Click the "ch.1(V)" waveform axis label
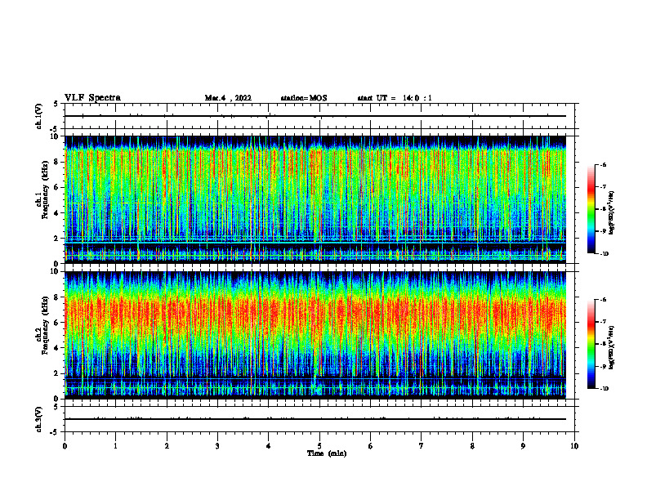This screenshot has height=500, width=647. (39, 116)
